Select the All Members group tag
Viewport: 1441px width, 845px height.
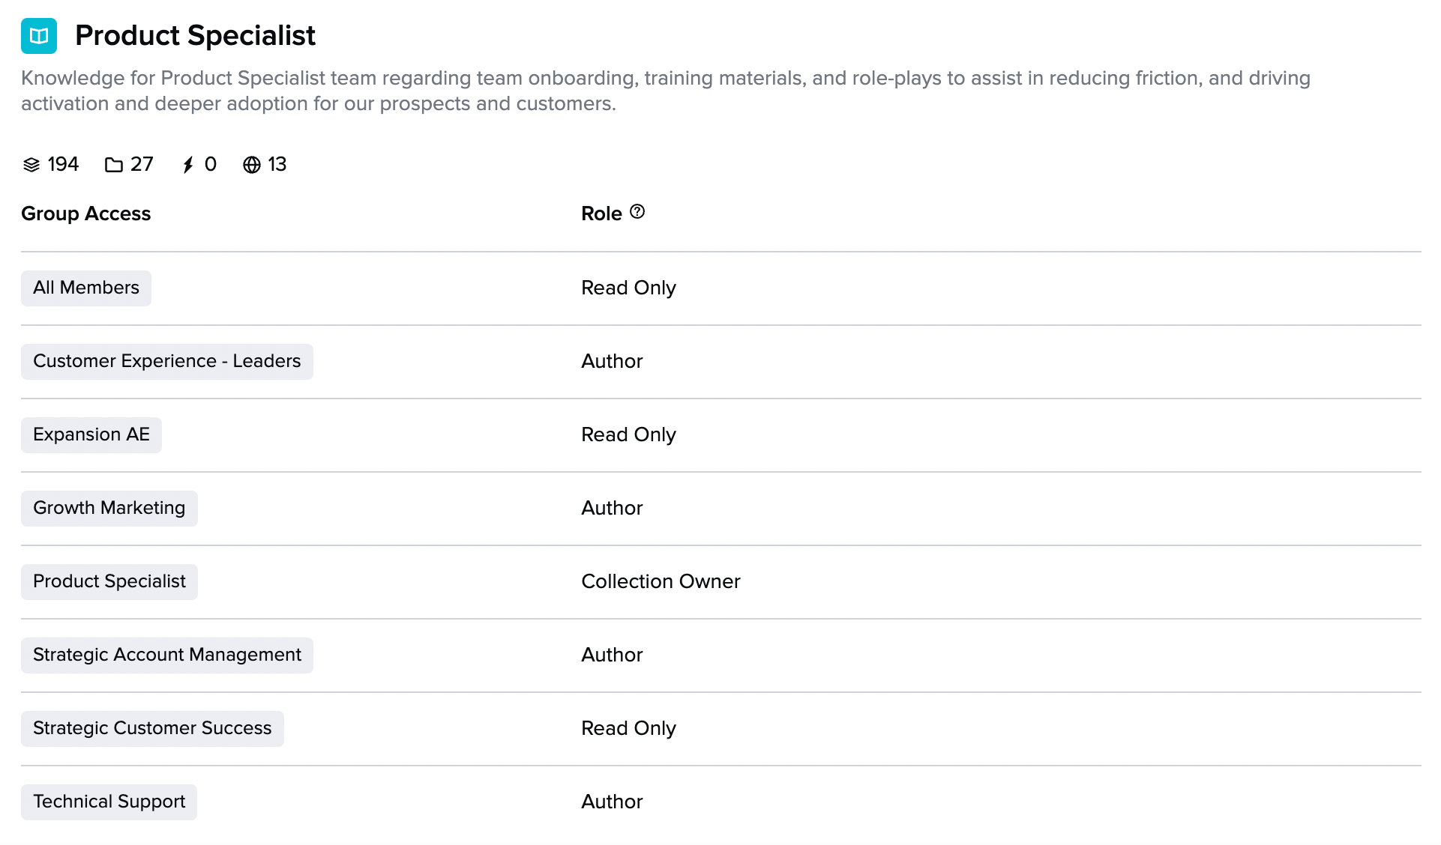86,288
